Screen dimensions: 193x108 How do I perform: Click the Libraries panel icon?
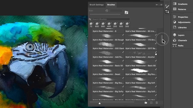click(175, 27)
